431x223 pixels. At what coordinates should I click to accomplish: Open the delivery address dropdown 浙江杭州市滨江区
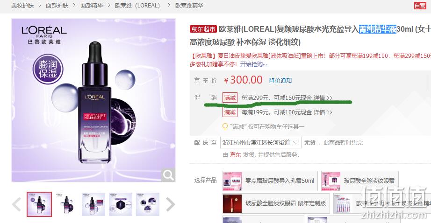point(260,143)
